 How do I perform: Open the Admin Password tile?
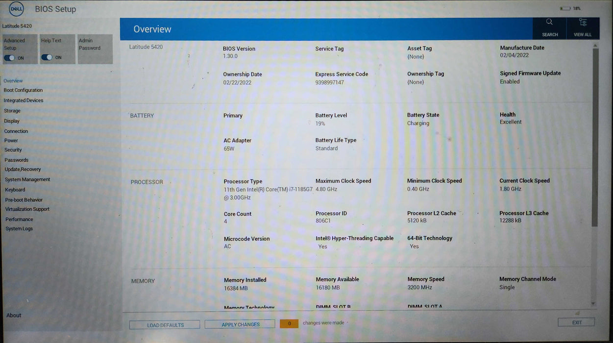tap(95, 49)
